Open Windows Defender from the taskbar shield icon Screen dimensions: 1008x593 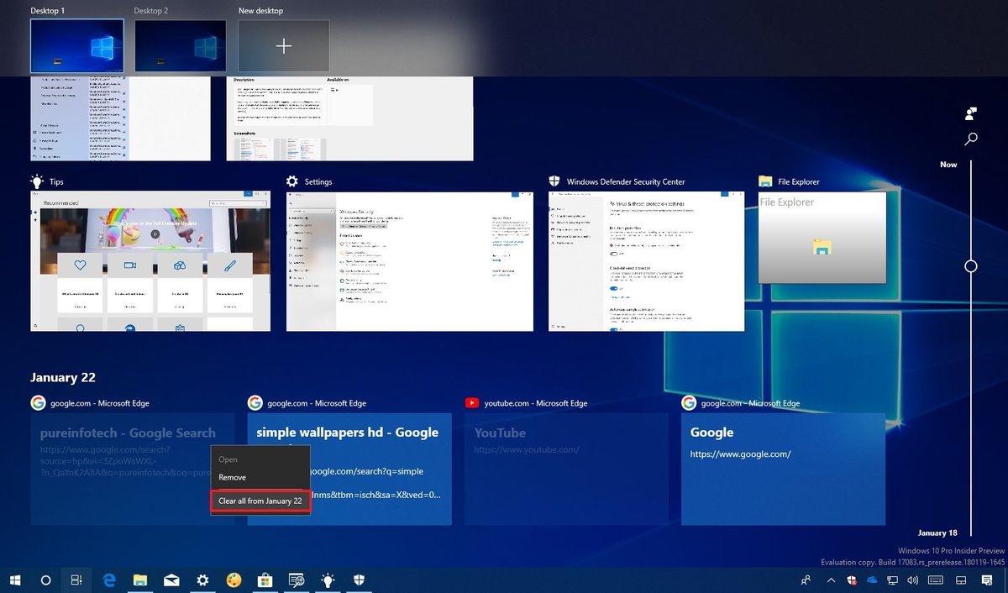(359, 580)
